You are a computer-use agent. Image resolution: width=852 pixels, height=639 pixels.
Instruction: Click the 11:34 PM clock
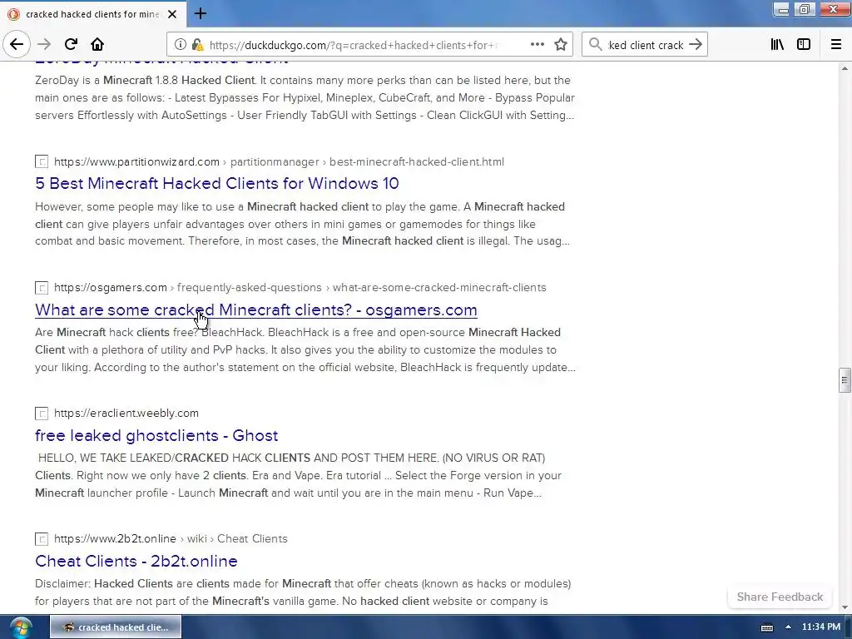821,627
